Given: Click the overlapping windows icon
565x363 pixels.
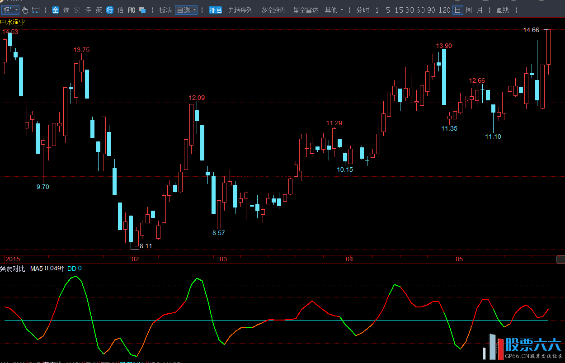Looking at the screenshot, I should coord(142,10).
